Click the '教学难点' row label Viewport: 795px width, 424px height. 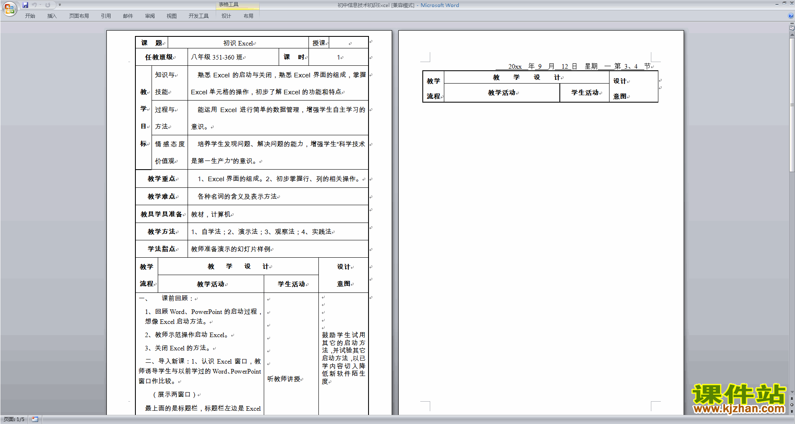(161, 196)
